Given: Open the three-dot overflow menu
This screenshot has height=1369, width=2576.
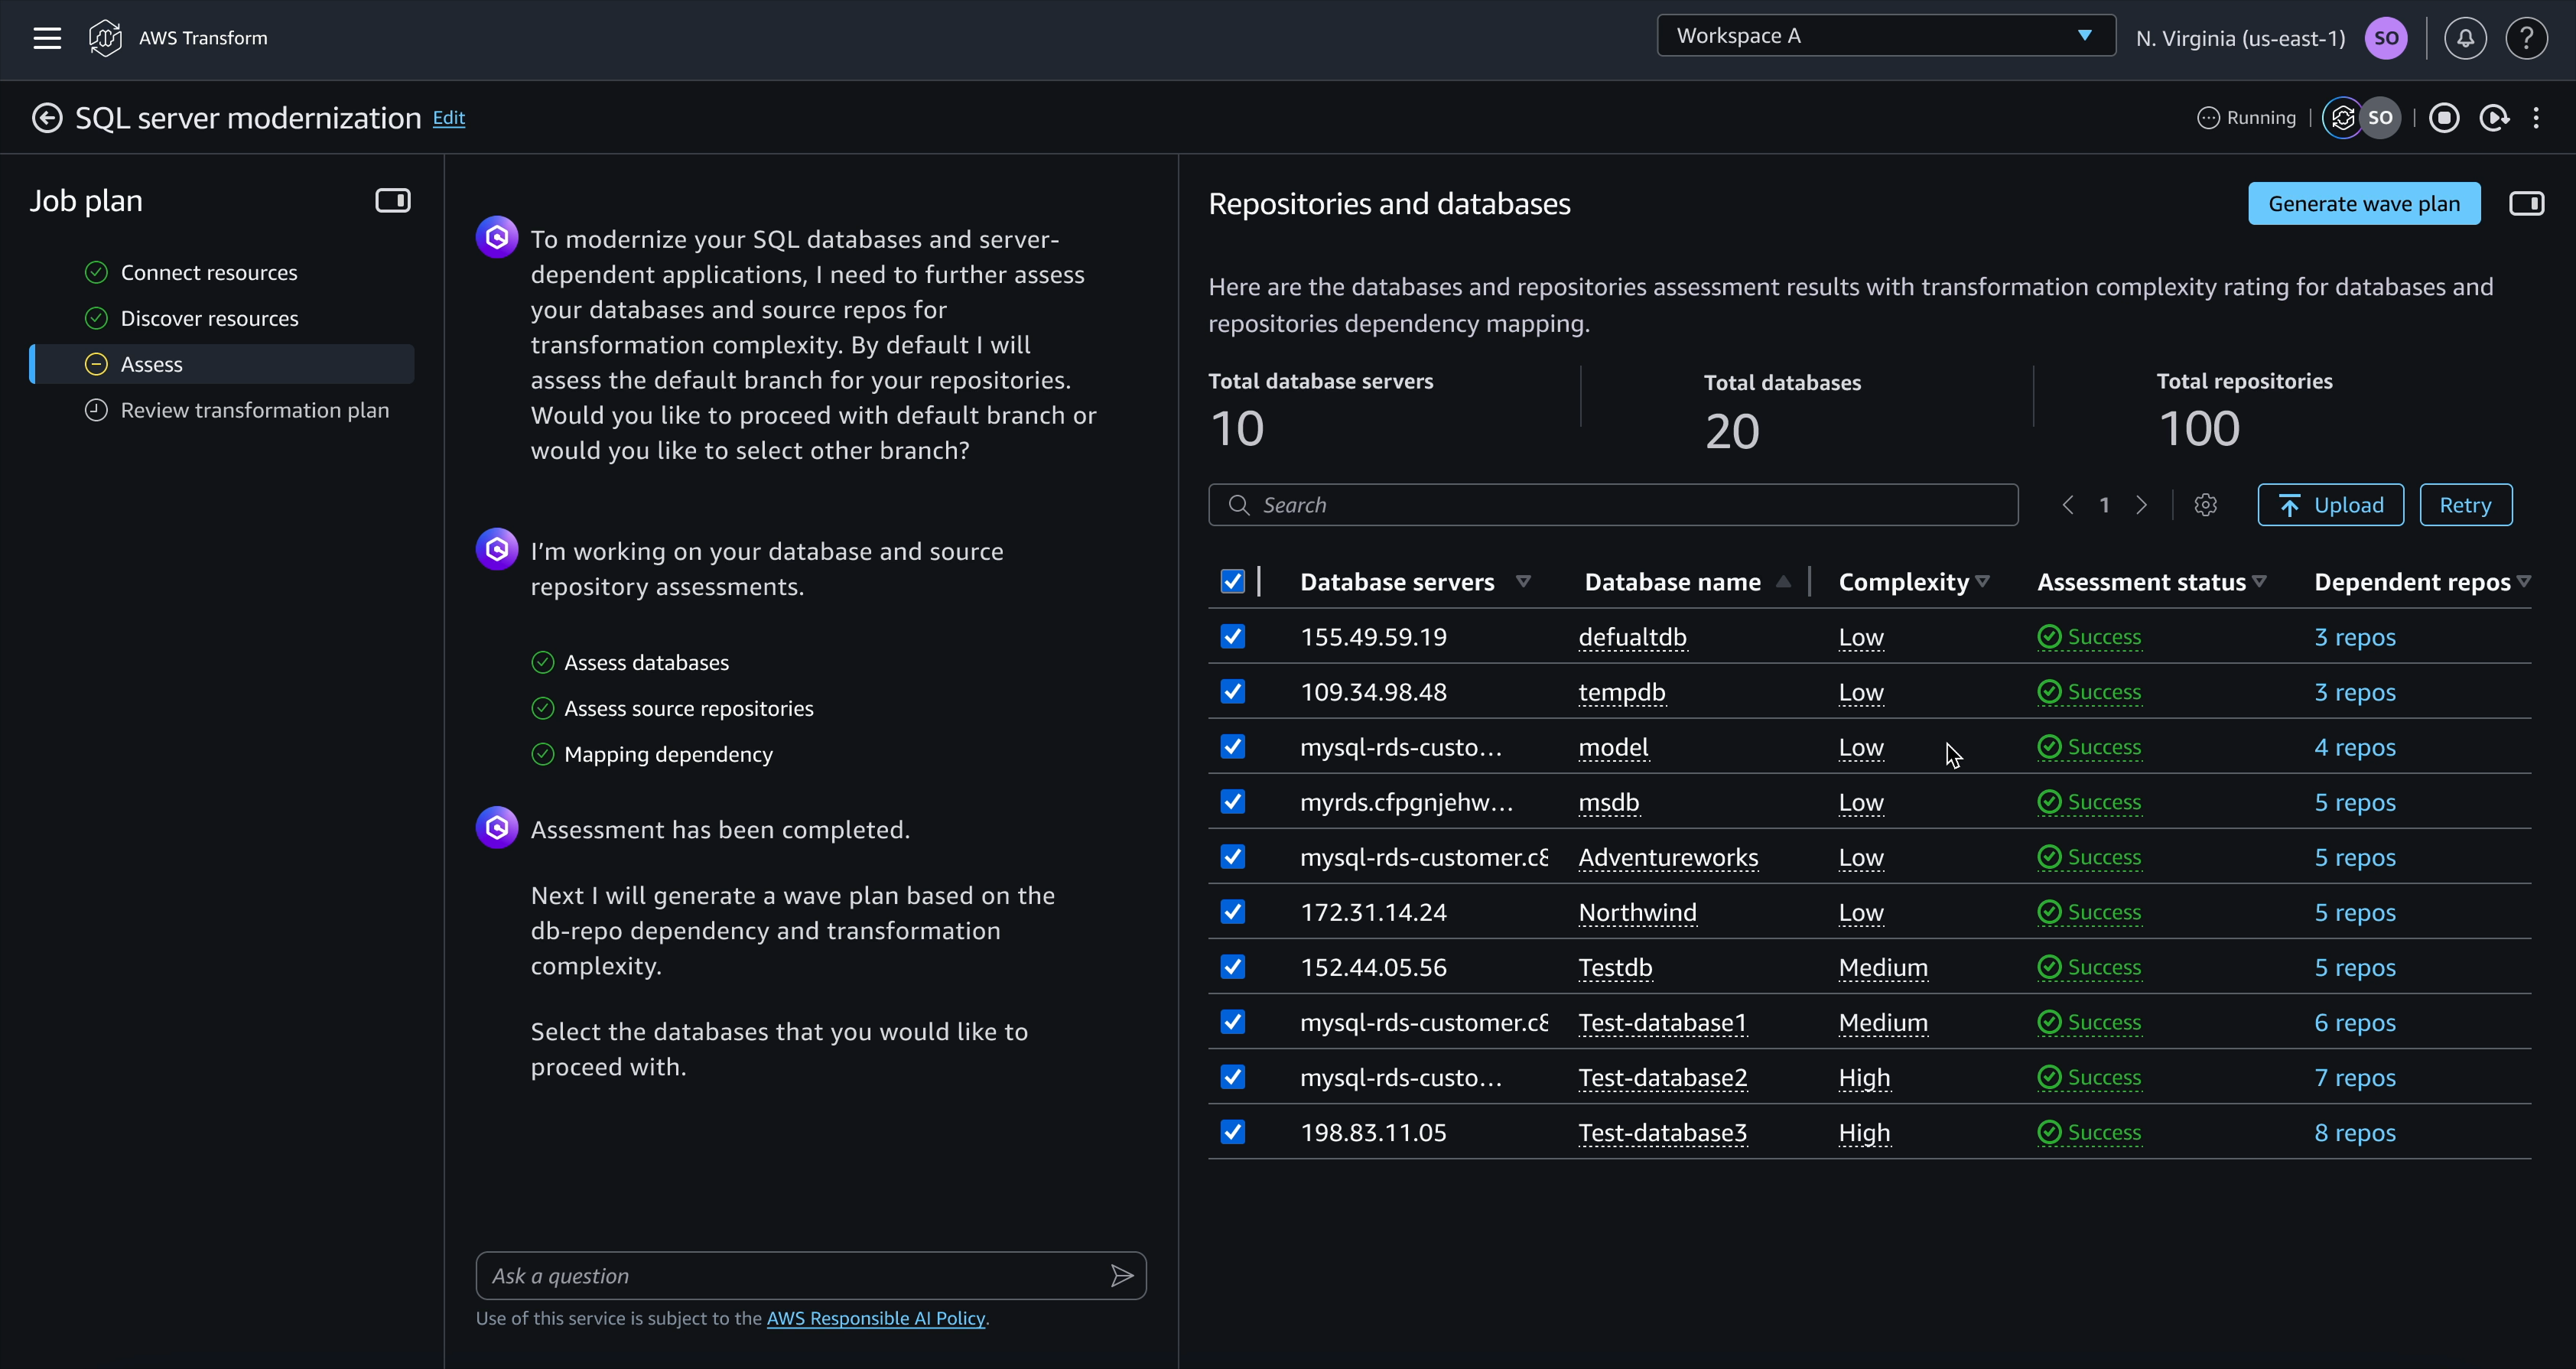Looking at the screenshot, I should (x=2538, y=117).
